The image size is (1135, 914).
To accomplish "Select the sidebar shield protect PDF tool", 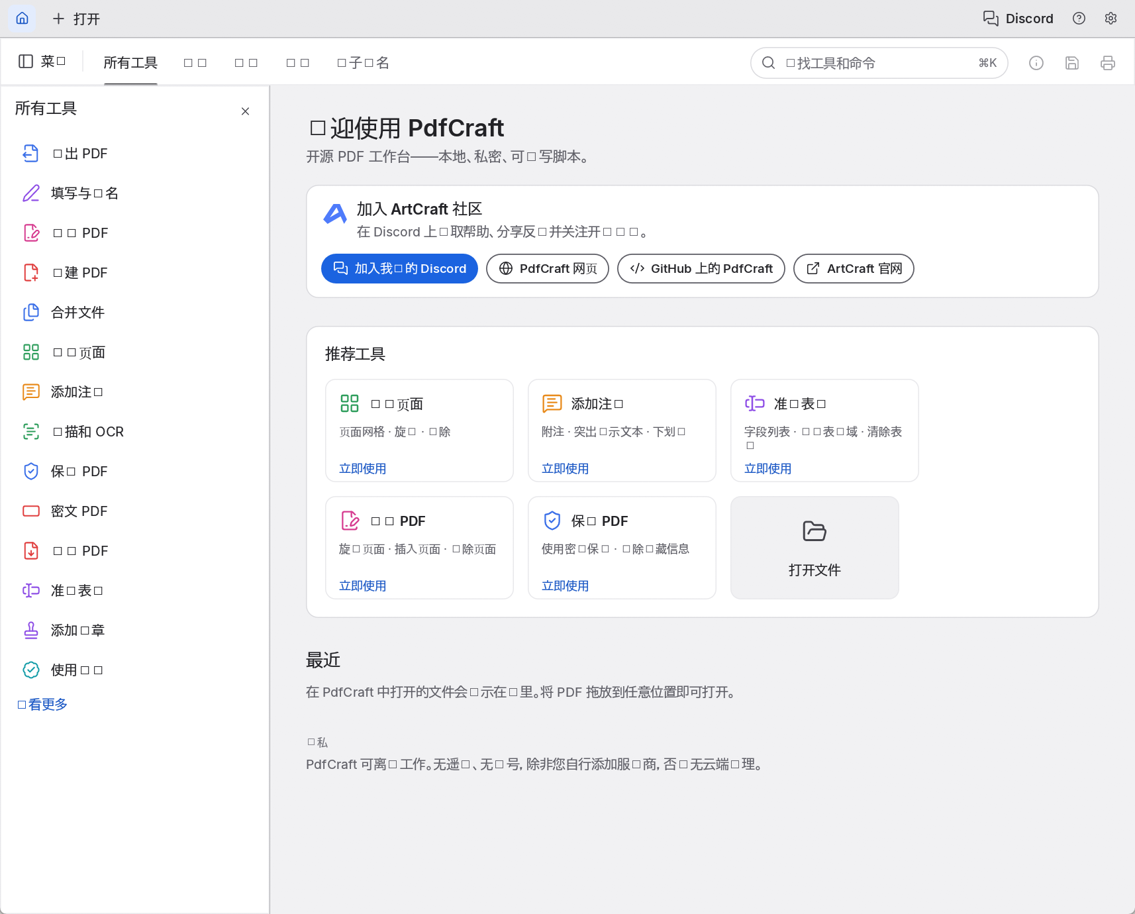I will 134,472.
